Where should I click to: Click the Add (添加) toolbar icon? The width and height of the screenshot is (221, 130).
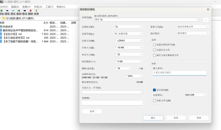(x=1, y=11)
